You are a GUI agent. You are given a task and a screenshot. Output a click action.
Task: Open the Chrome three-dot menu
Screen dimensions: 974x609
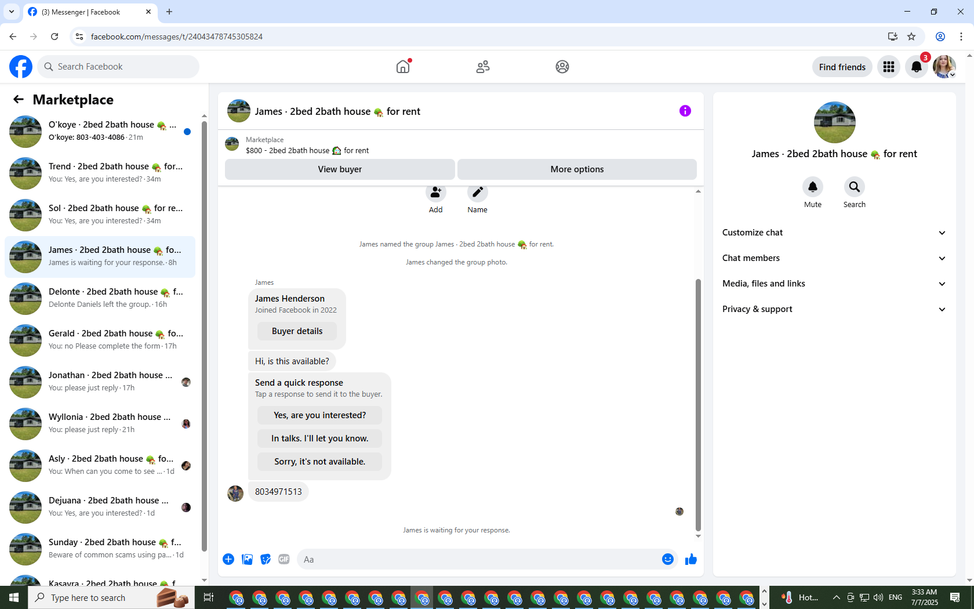[961, 37]
